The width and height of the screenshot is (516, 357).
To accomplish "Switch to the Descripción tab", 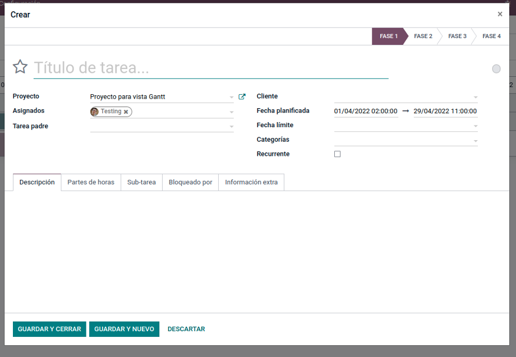I will [37, 182].
